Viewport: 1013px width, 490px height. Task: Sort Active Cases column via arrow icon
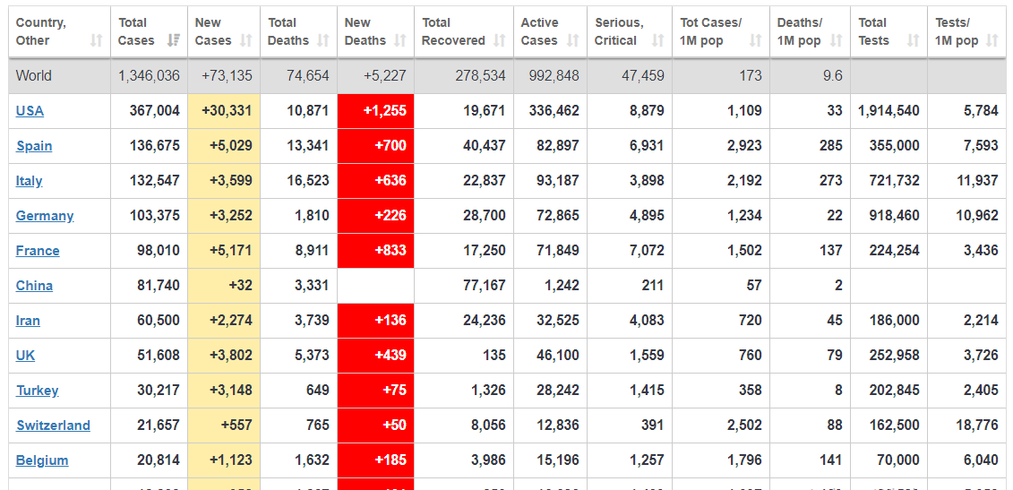pos(573,40)
